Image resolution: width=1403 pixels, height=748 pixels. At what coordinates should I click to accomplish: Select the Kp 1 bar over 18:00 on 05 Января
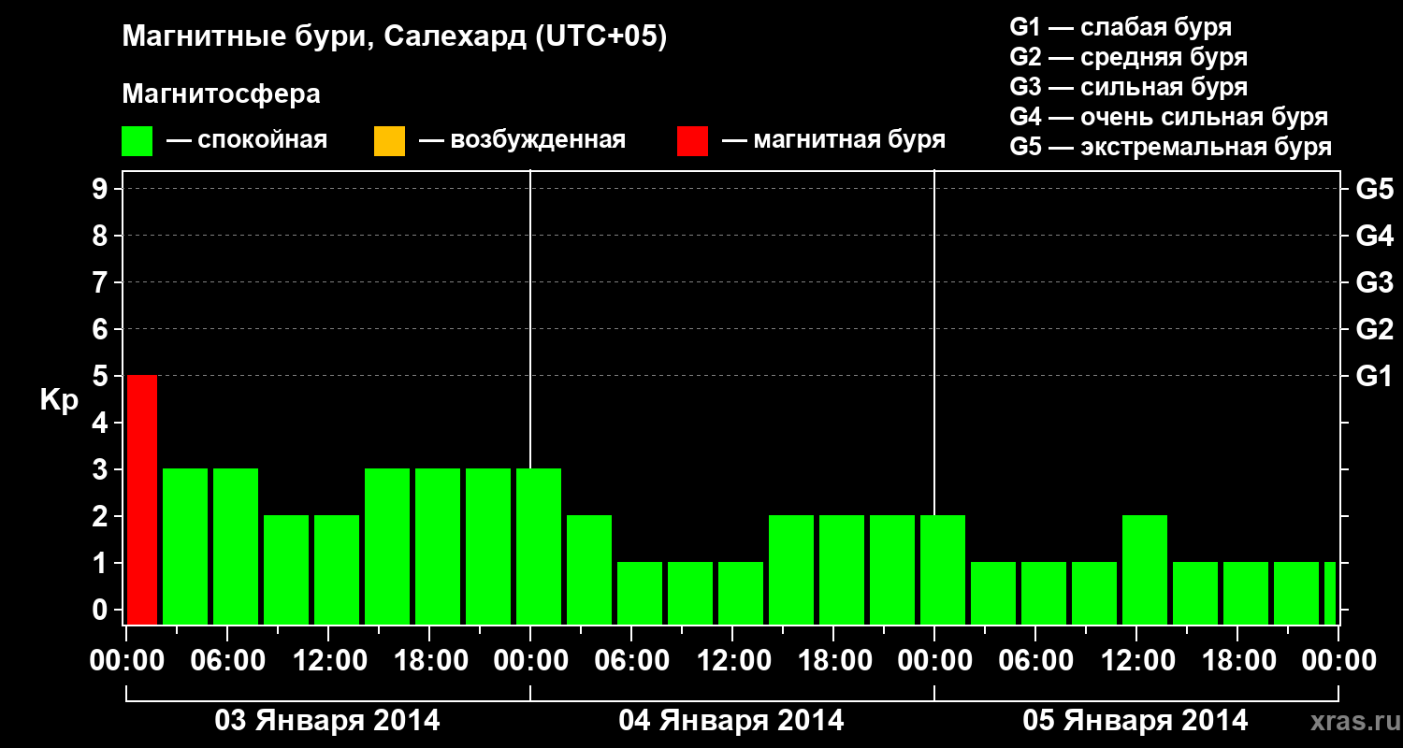pos(1246,593)
